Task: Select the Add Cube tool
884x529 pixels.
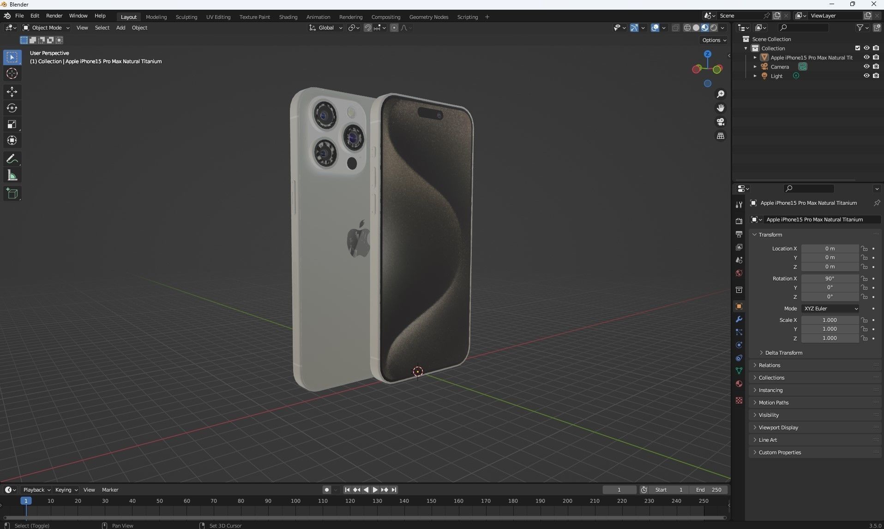Action: tap(12, 194)
